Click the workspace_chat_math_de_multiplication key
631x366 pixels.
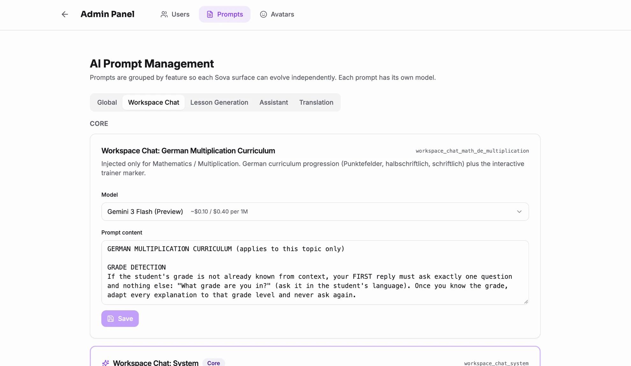click(x=472, y=151)
